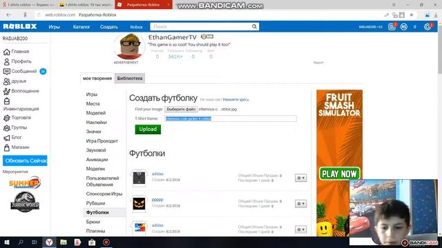Select the мое творение tab
The width and height of the screenshot is (442, 248).
click(x=97, y=78)
